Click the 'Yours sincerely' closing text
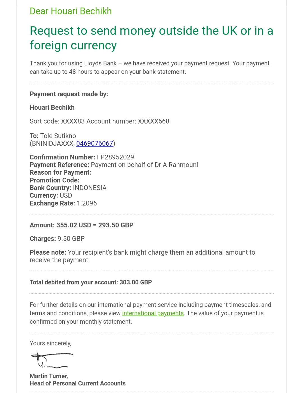This screenshot has width=303, height=393. pos(50,343)
